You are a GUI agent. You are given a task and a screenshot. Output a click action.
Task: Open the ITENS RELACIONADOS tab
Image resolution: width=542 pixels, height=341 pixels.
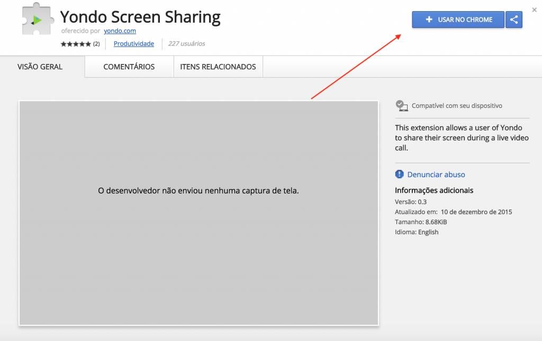[x=218, y=67]
